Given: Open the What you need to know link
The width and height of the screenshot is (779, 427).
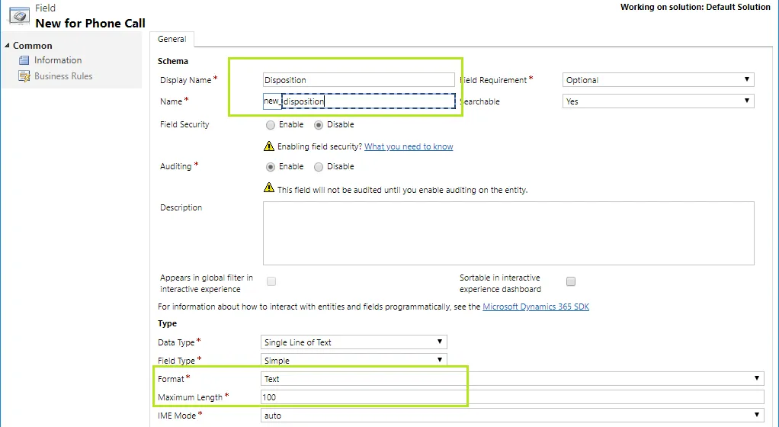Looking at the screenshot, I should coord(409,146).
